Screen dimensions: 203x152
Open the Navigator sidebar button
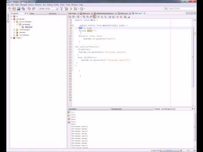pos(8,18)
